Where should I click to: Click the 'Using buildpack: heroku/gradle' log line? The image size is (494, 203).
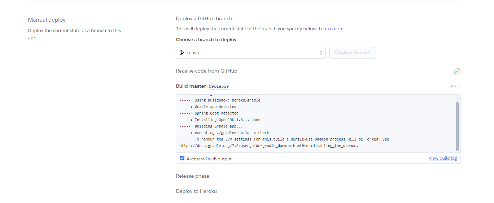pos(220,100)
